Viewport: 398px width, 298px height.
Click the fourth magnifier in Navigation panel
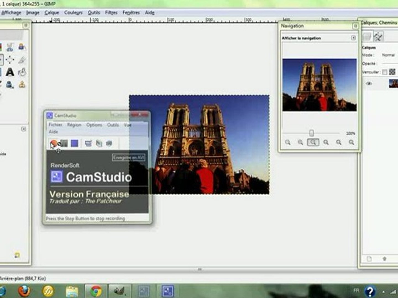click(326, 142)
